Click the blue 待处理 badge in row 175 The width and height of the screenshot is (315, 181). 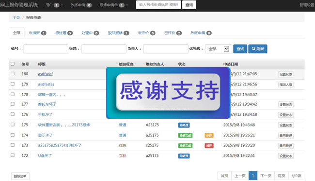coord(184,125)
